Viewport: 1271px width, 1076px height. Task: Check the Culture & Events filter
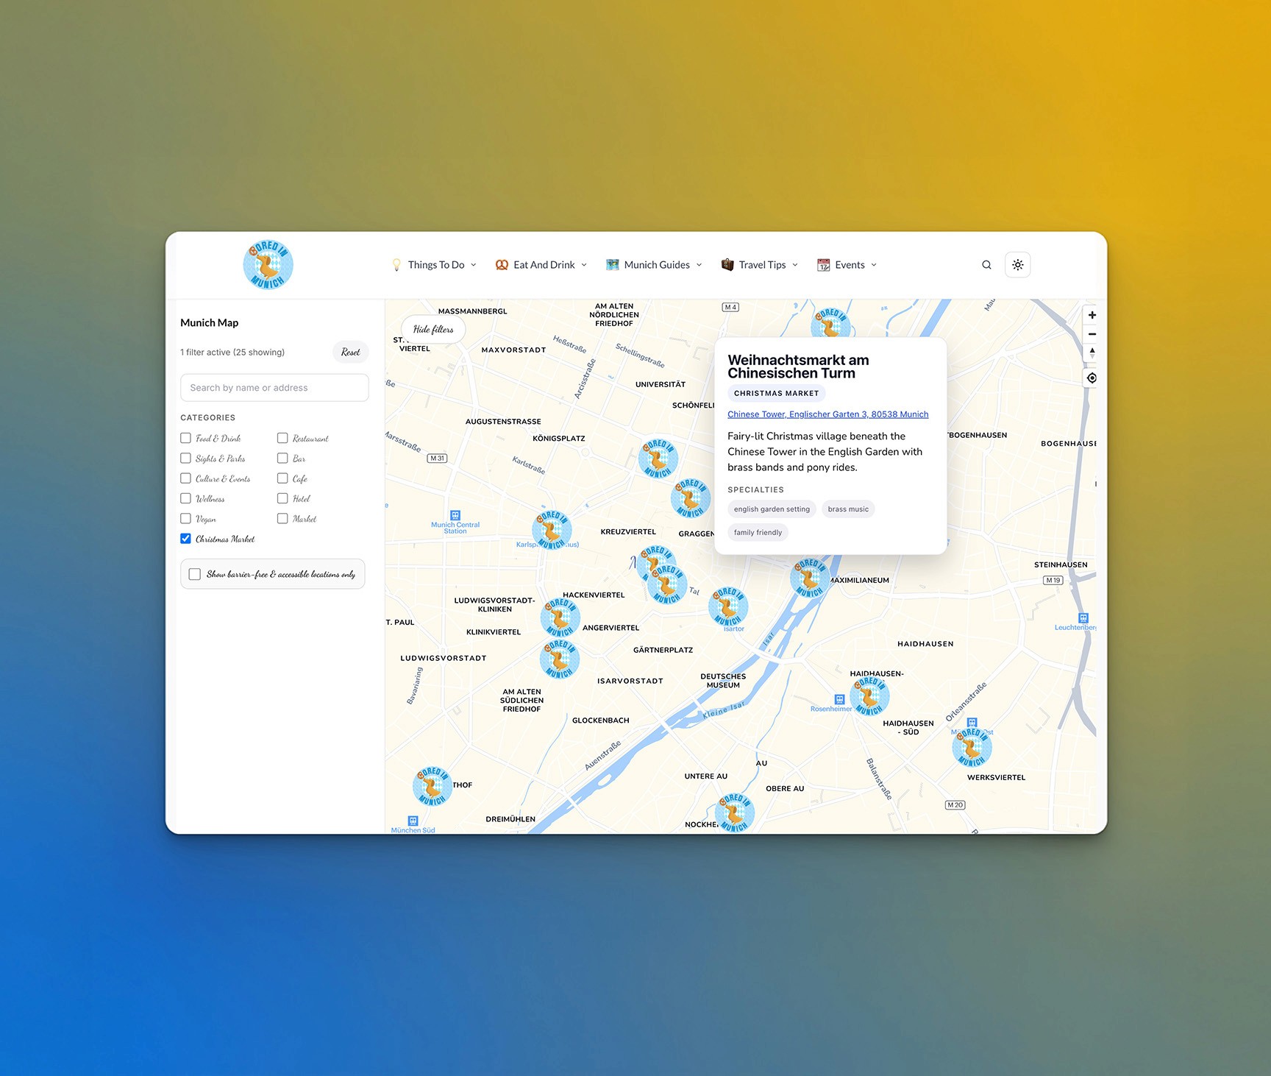coord(185,478)
